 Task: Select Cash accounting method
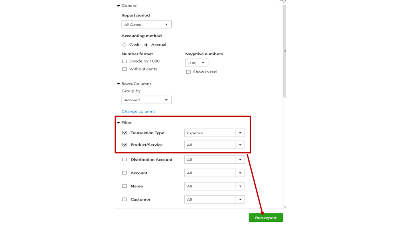coord(124,45)
